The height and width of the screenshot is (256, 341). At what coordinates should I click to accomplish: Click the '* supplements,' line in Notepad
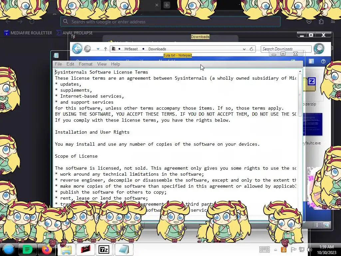[73, 90]
